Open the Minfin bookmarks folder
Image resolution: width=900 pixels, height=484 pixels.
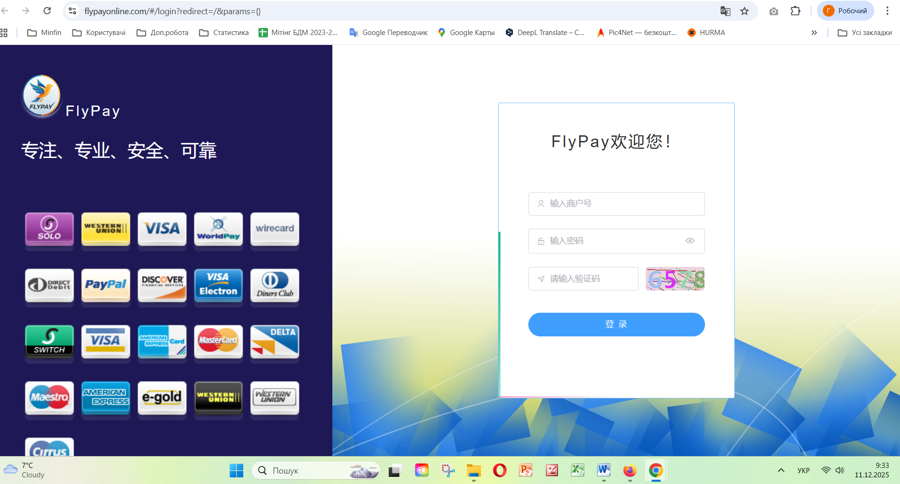[45, 33]
